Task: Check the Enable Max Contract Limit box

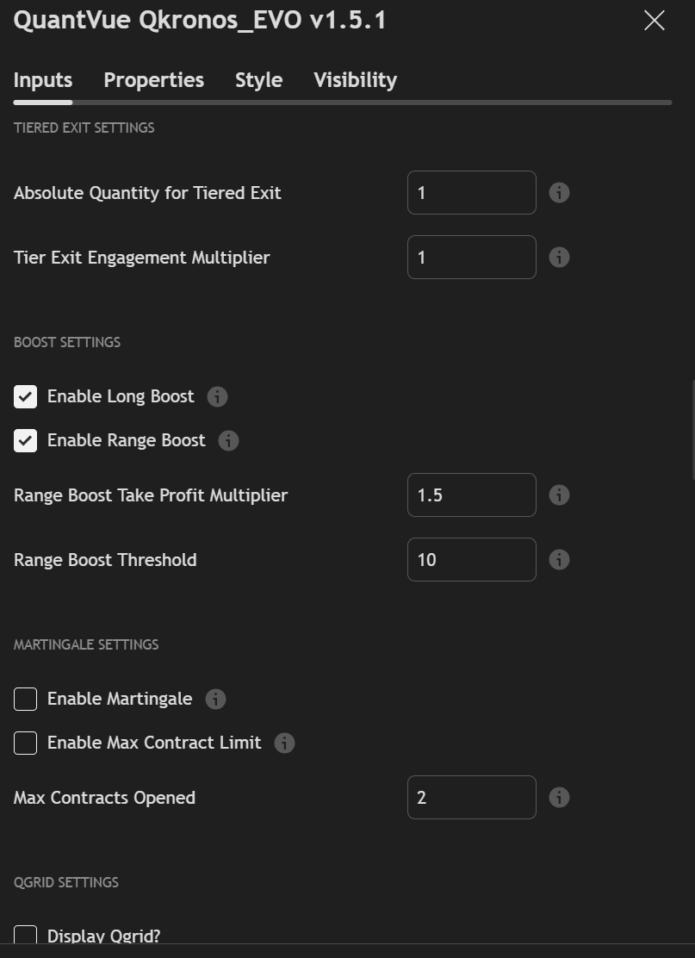Action: point(26,743)
